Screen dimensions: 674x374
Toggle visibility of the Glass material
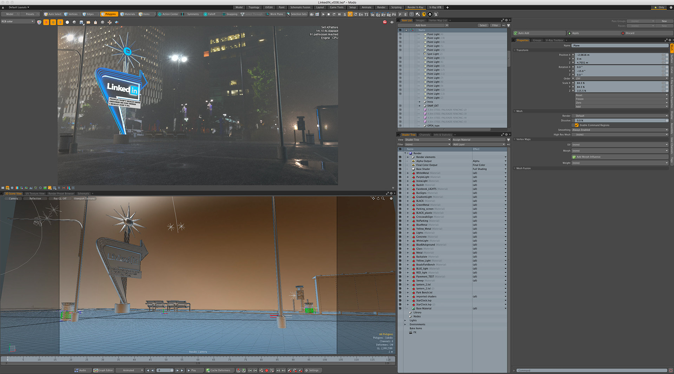coord(400,249)
